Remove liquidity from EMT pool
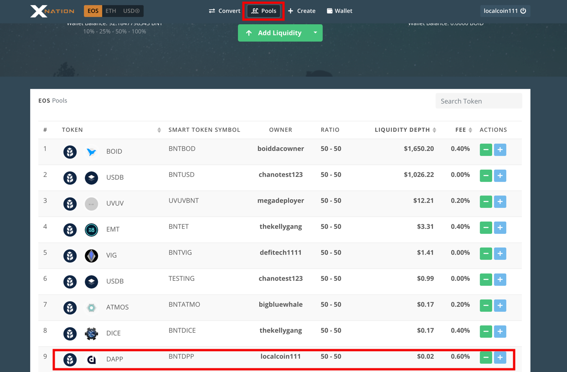567x372 pixels. (486, 227)
